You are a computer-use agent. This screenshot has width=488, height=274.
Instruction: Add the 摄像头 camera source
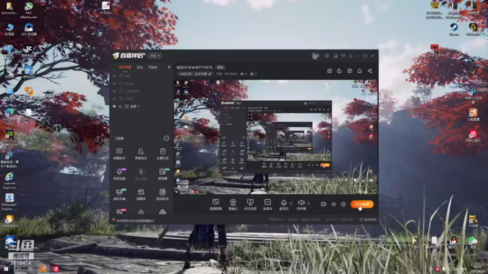tap(233, 205)
